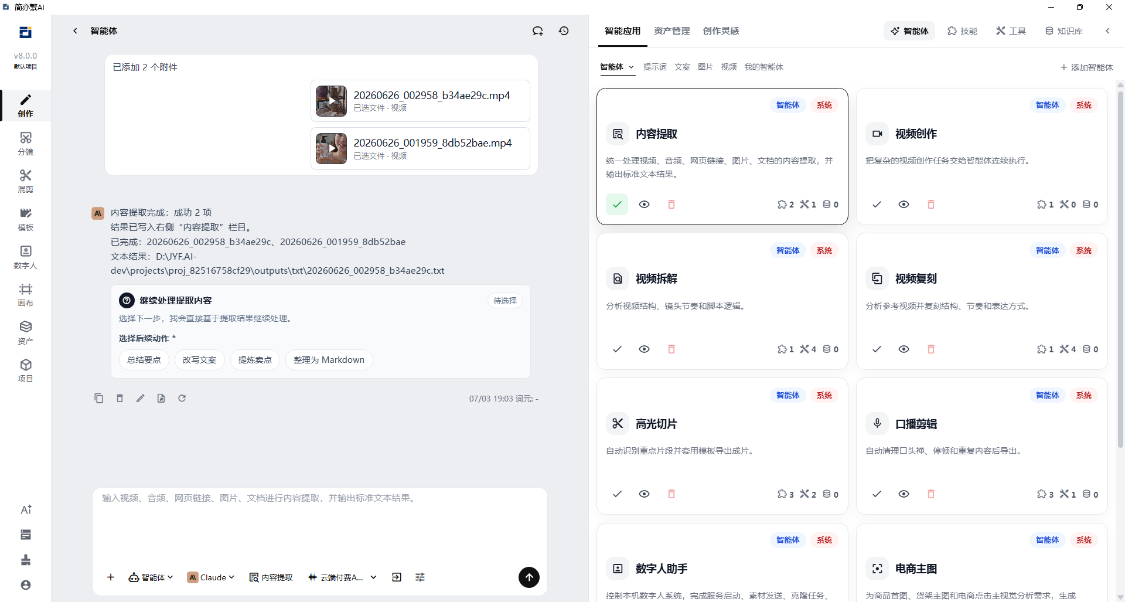Click the AI sparkle icon in sidebar
Viewport: 1125px width, 602px height.
click(x=26, y=509)
